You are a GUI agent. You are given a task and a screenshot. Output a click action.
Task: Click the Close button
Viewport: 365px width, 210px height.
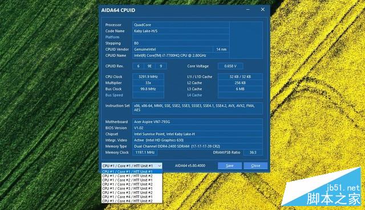pyautogui.click(x=255, y=166)
